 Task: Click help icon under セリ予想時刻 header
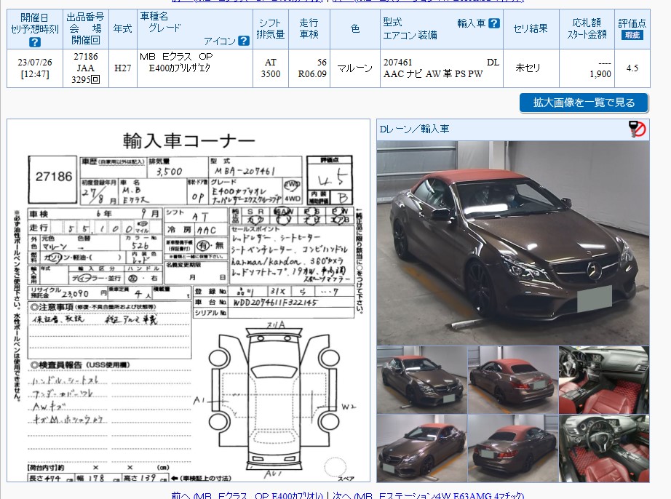click(35, 42)
